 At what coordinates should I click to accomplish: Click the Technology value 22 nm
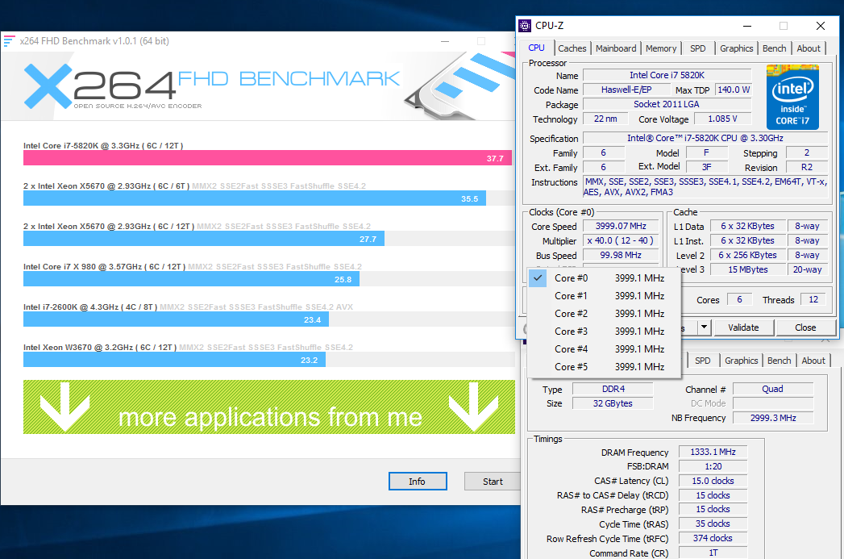605,119
